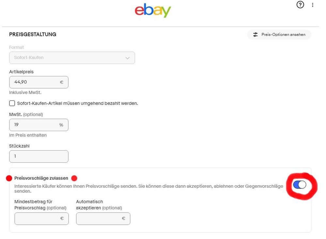The image size is (326, 239).
Task: Click the PREISGESTALTUNG section heading
Action: click(x=33, y=34)
